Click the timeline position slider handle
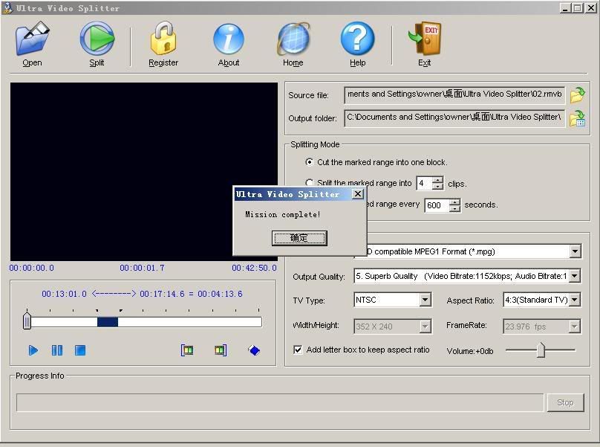 (x=27, y=321)
